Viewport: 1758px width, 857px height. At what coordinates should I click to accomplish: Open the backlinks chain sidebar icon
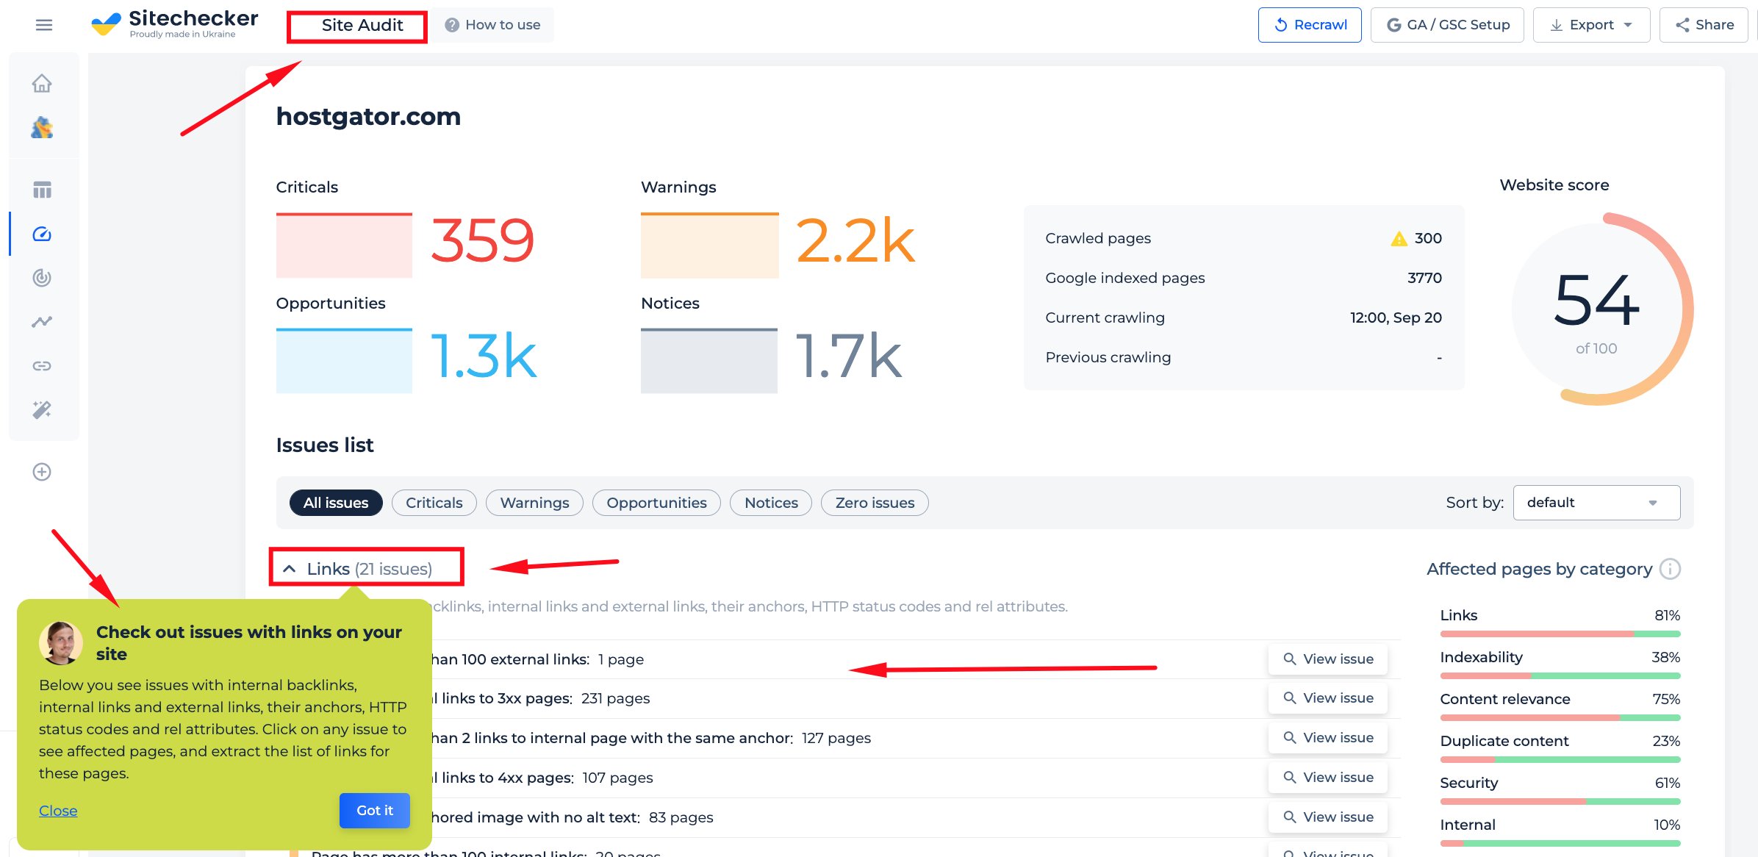tap(42, 366)
